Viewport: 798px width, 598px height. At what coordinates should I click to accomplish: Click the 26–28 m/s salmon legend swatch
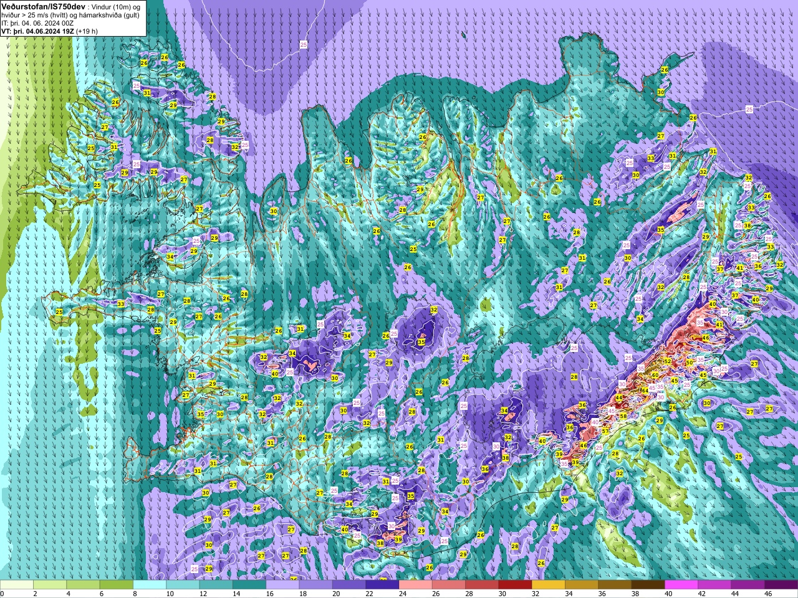(x=449, y=585)
